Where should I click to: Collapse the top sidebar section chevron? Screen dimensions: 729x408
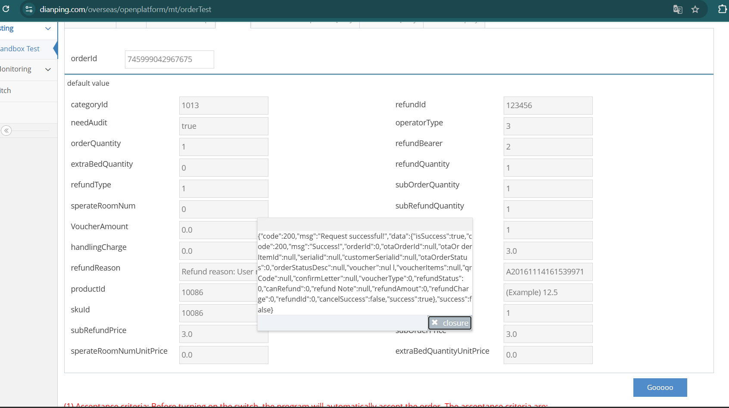[48, 28]
